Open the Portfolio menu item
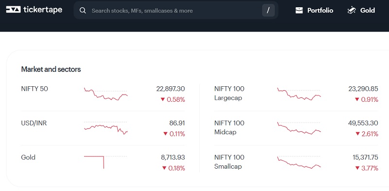Screen dimensions: 389x191 (314, 10)
